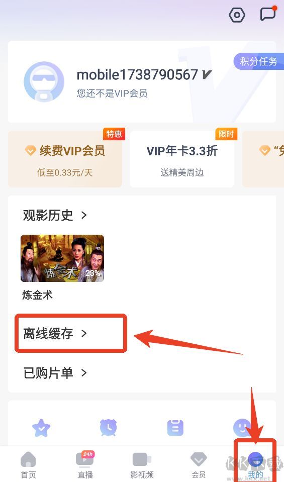The width and height of the screenshot is (284, 482).
Task: Tap the robot profile avatar
Action: pyautogui.click(x=44, y=81)
